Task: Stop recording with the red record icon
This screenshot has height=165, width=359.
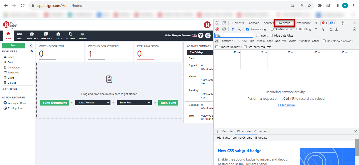Action: pos(217,29)
